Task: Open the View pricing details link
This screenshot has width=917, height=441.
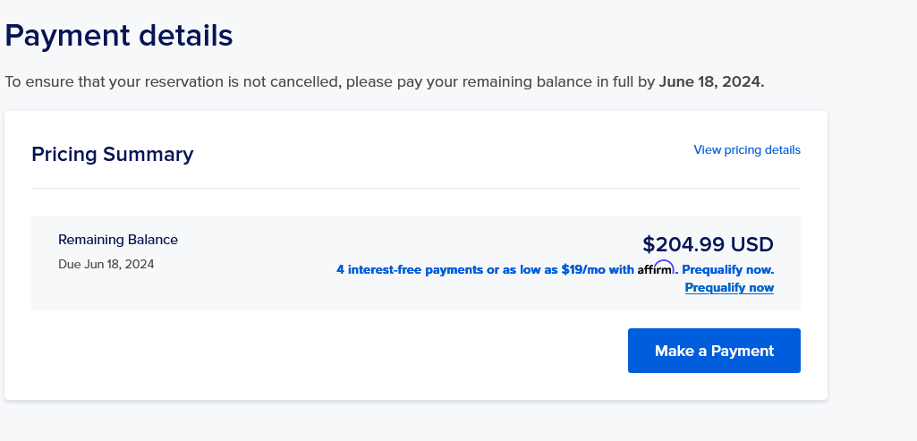Action: click(747, 149)
